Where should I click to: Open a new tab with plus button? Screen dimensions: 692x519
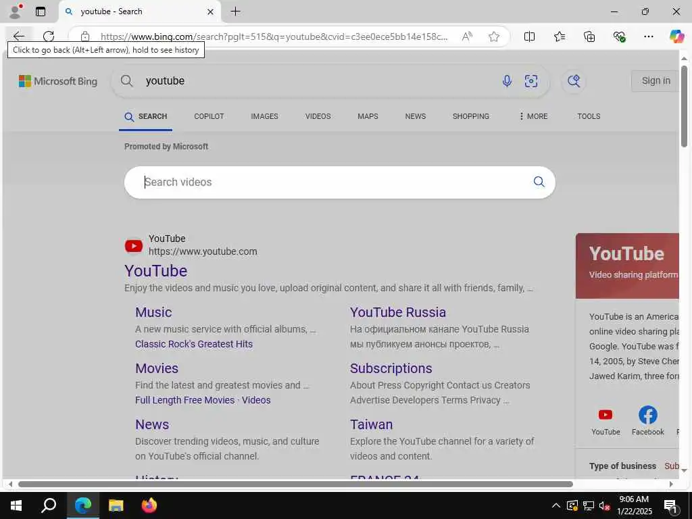tap(236, 11)
